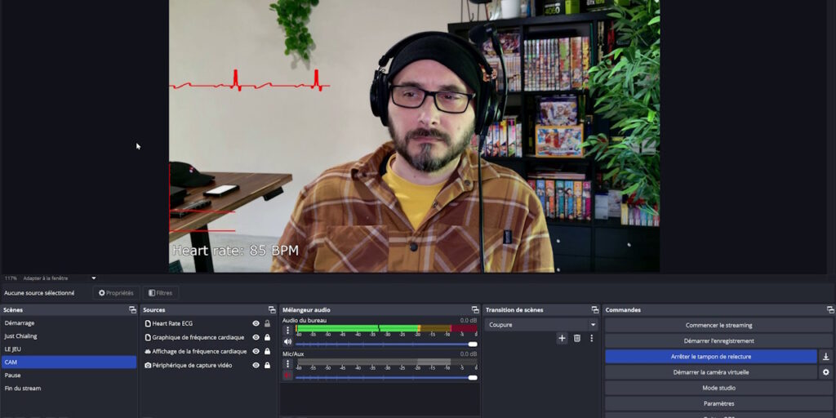This screenshot has width=836, height=418.
Task: Delete the transition with the trash icon
Action: tap(577, 338)
